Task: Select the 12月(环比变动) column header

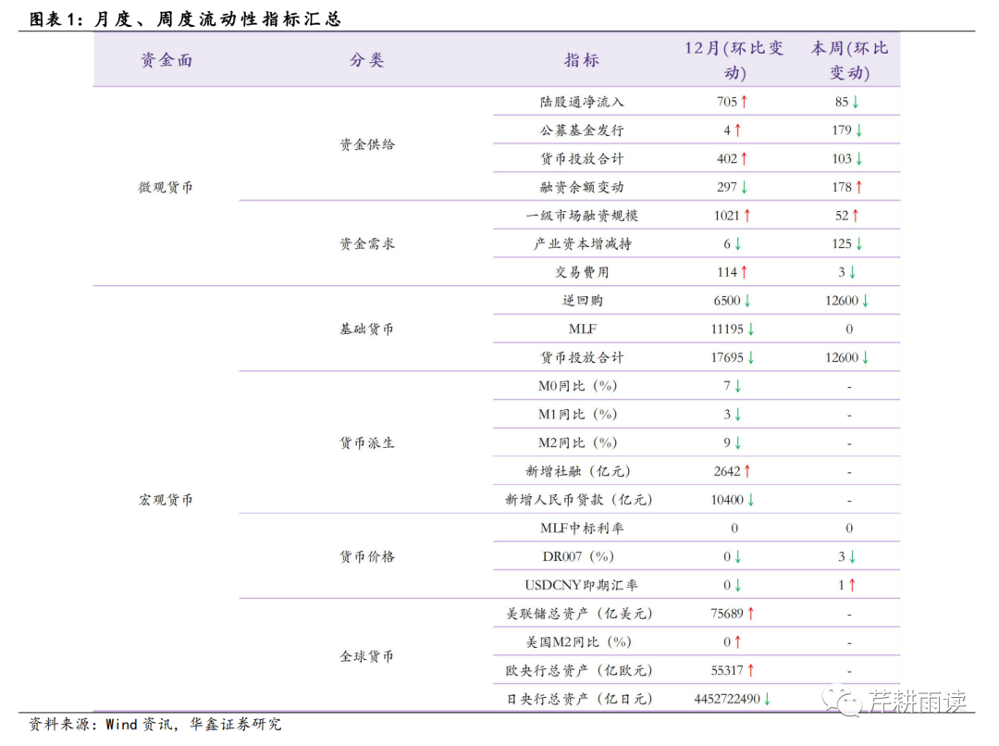Action: pos(734,60)
